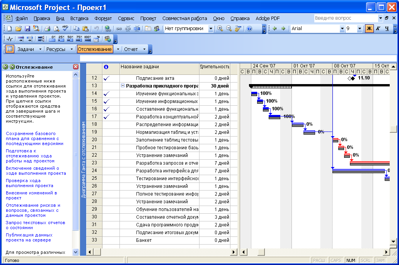Open link Включение сведений о ходе
This screenshot has width=399, height=265.
point(36,171)
